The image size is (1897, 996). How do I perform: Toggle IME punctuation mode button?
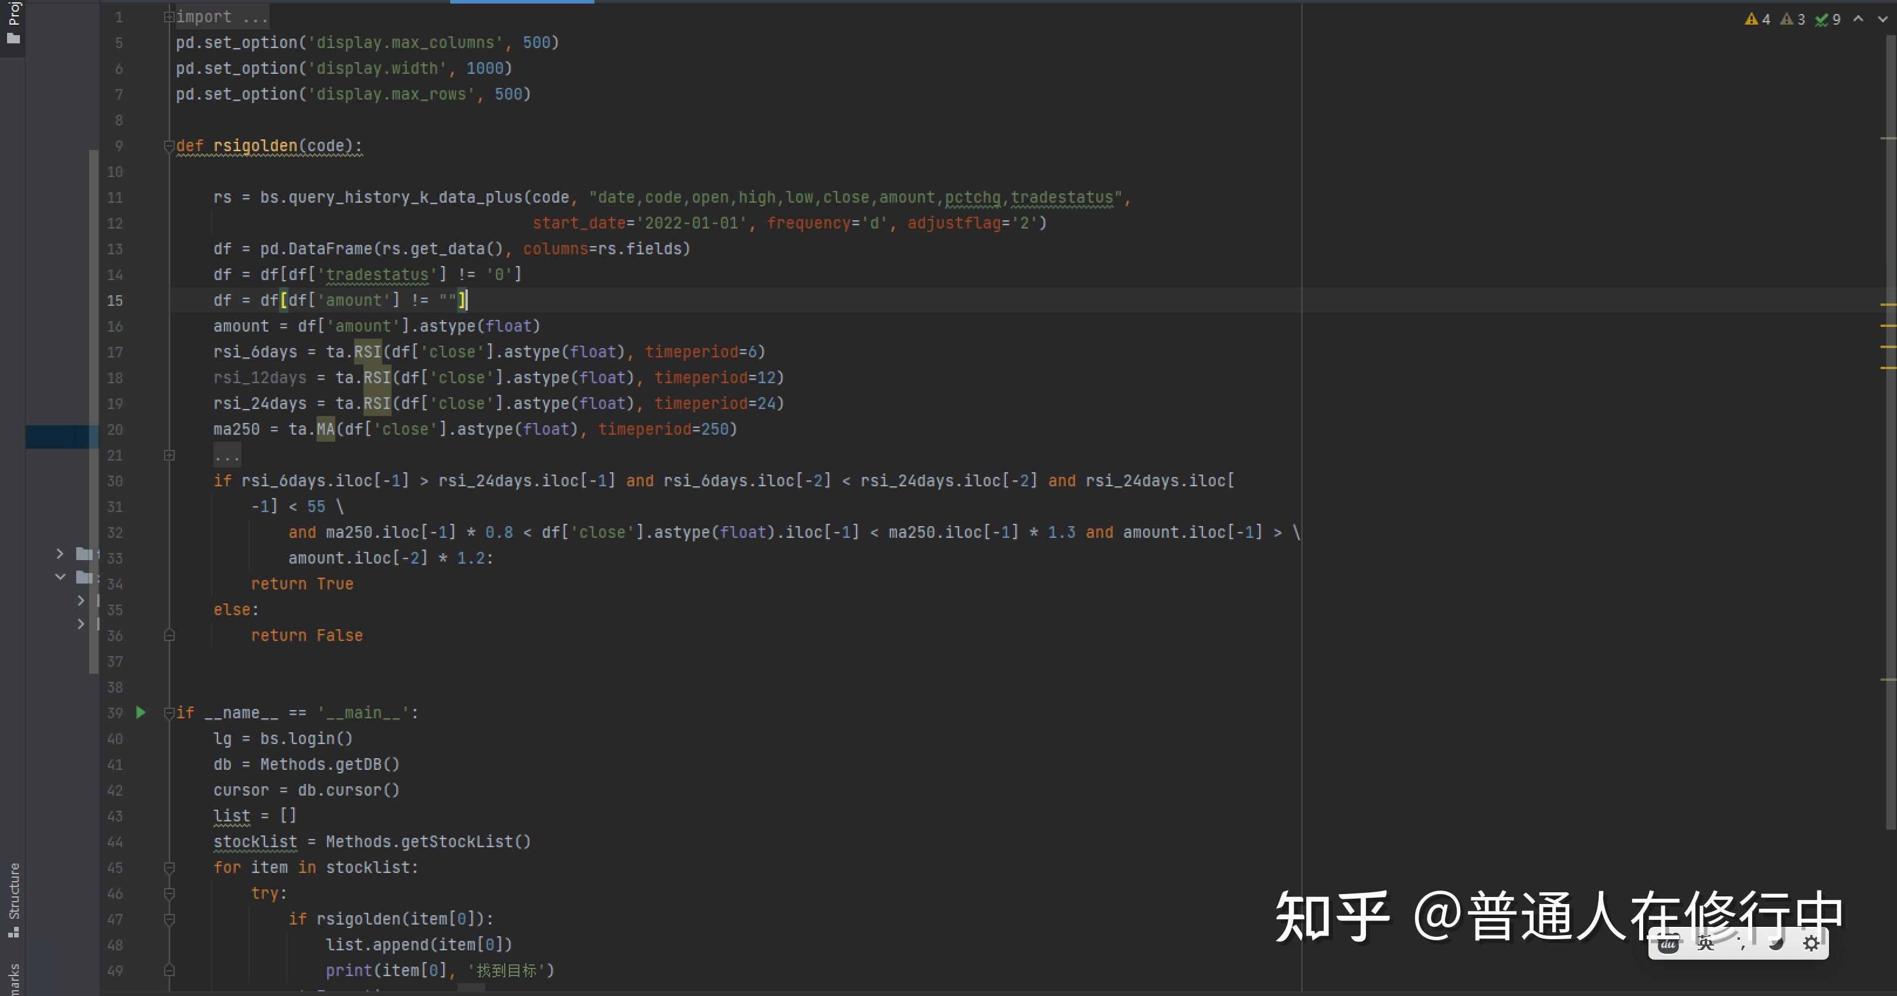[1741, 944]
